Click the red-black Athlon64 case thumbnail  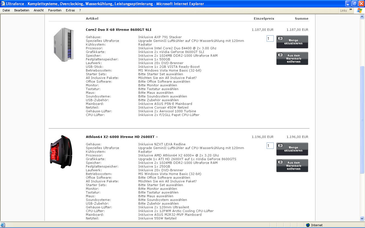61,152
